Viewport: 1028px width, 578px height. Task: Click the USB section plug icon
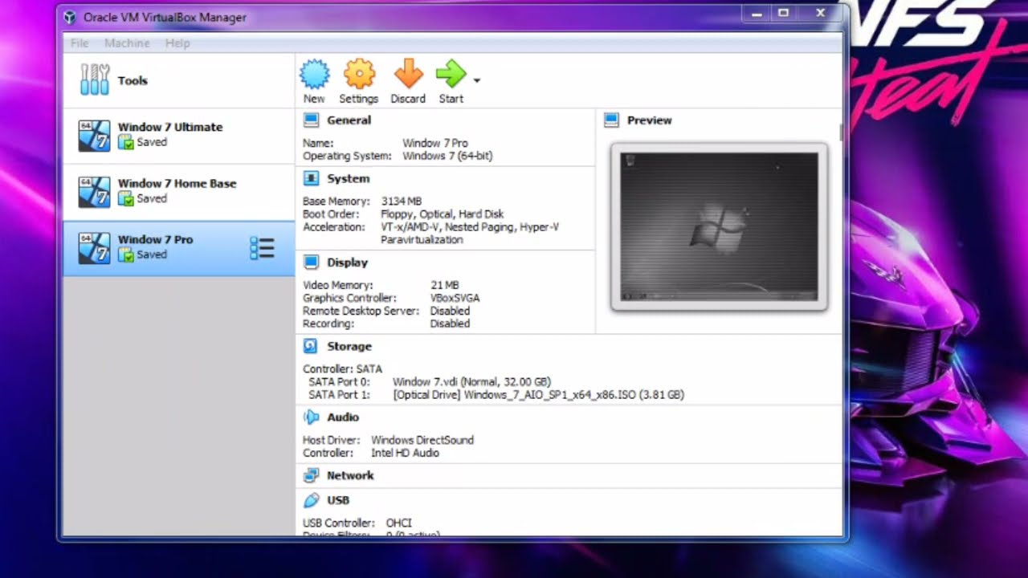point(311,500)
